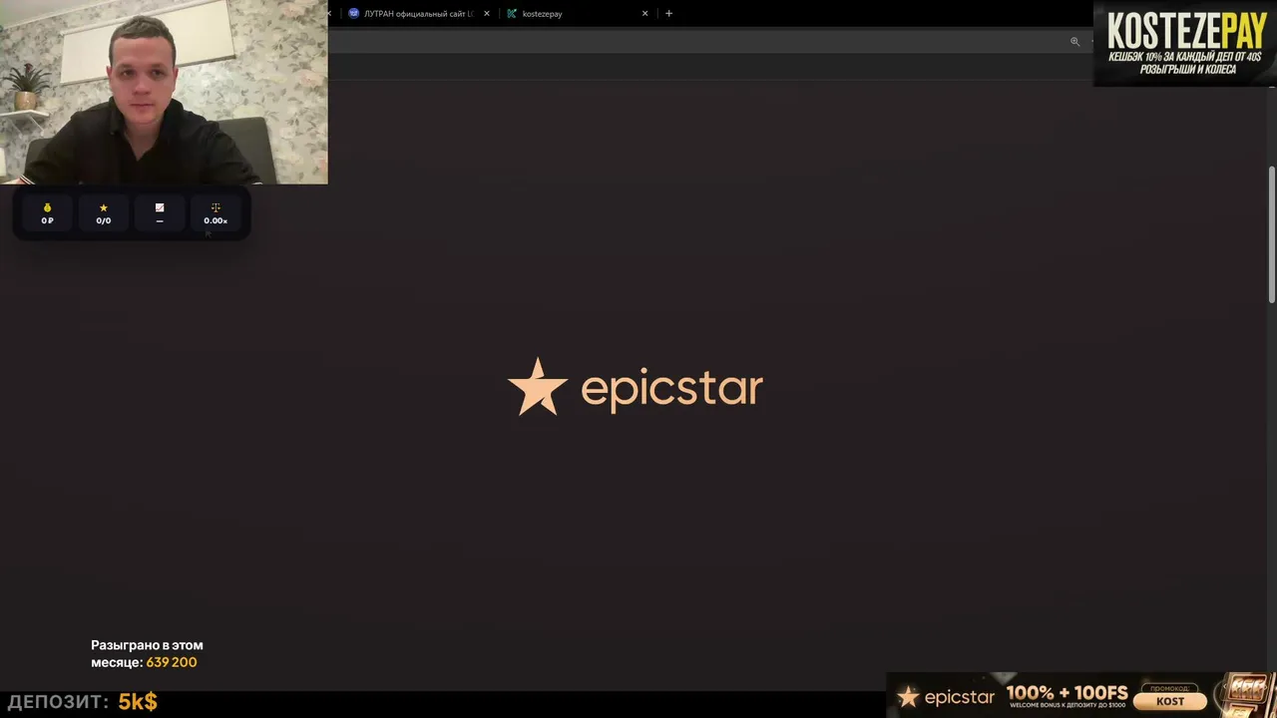Click the 639 200 monthly giveaway amount
1277x718 pixels.
[x=172, y=662]
